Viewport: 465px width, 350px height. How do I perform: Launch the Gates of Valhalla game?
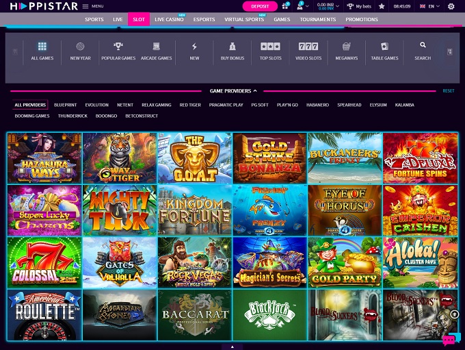[120, 262]
